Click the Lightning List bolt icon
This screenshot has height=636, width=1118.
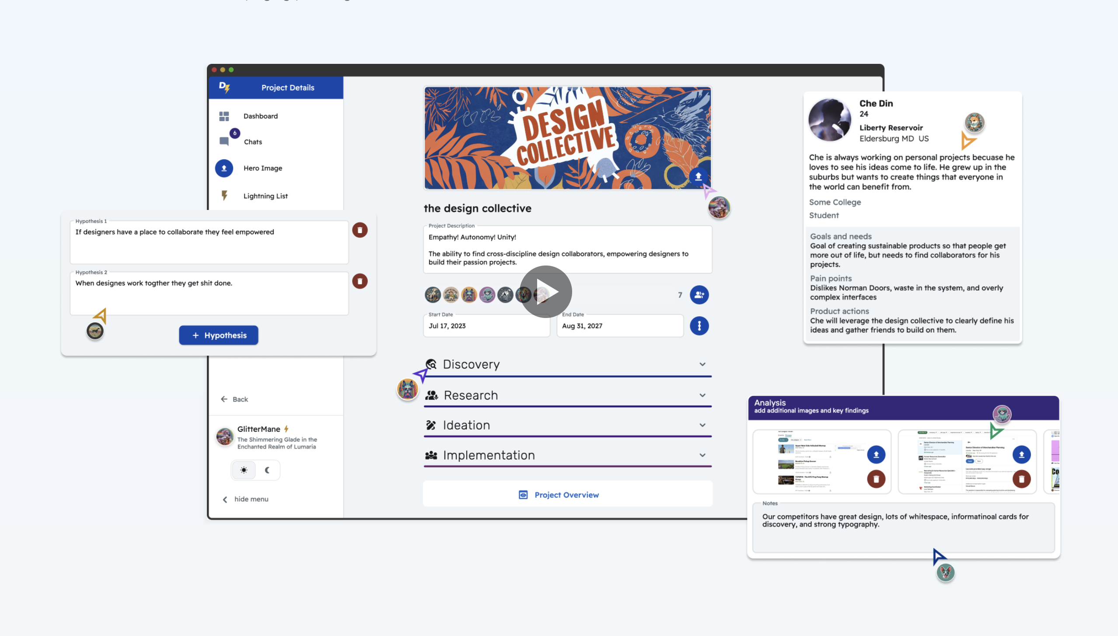point(224,196)
